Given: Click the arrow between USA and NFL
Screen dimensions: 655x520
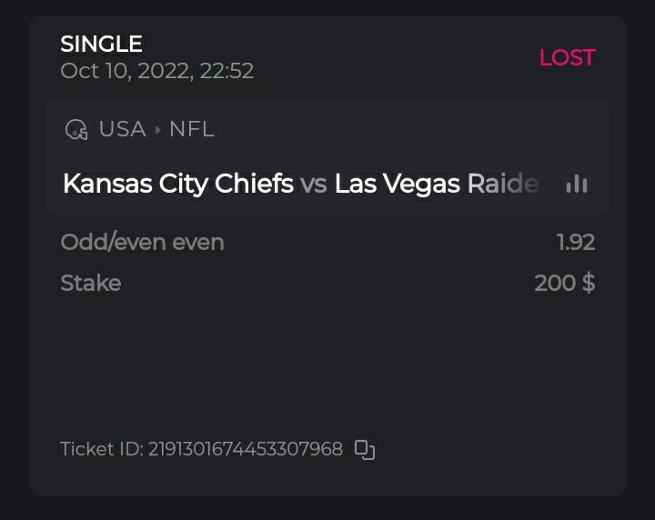Looking at the screenshot, I should click(157, 130).
